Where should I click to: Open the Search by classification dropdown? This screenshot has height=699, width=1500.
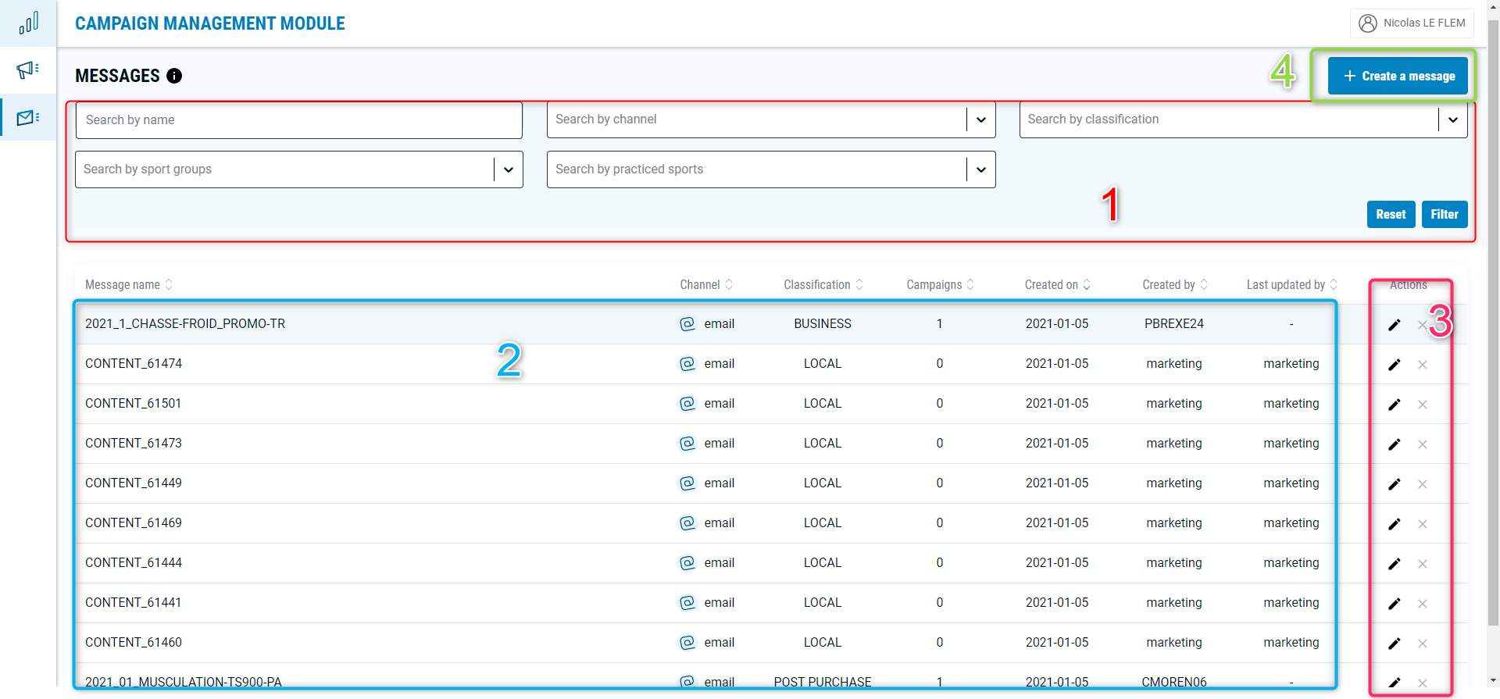point(1243,119)
